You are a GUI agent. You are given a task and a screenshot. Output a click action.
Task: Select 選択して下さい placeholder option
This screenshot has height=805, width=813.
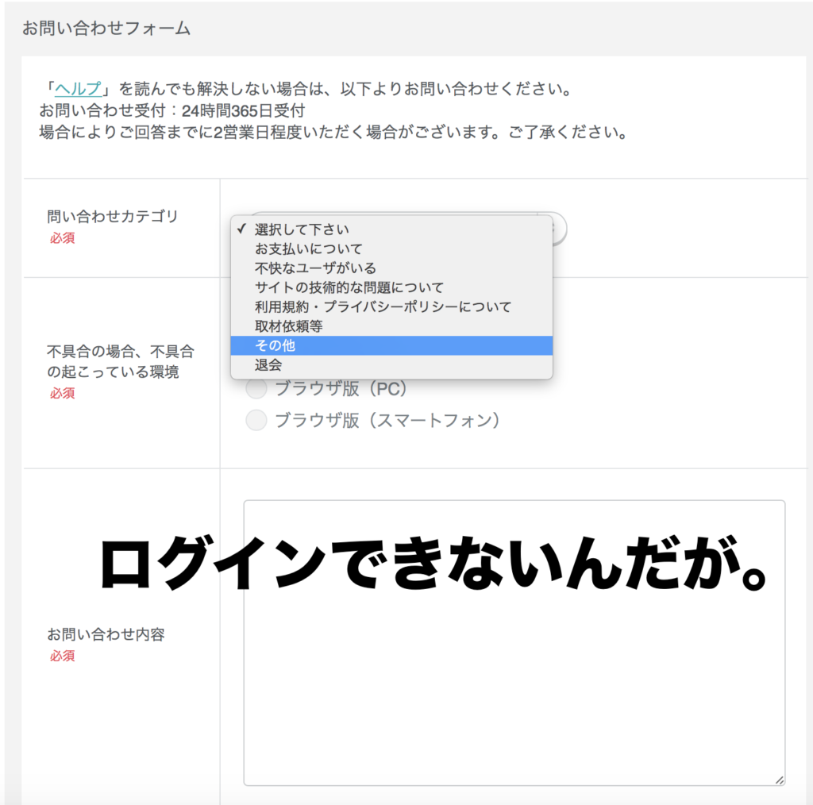(302, 229)
